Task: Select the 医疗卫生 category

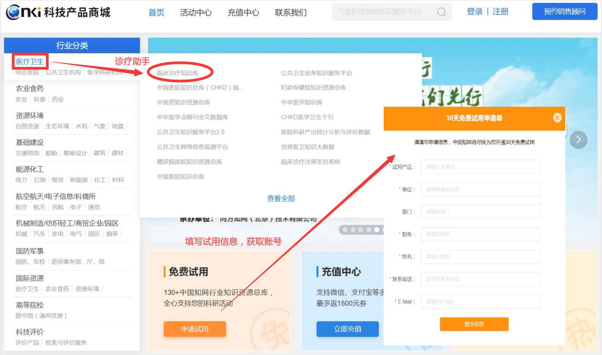Action: pyautogui.click(x=30, y=62)
